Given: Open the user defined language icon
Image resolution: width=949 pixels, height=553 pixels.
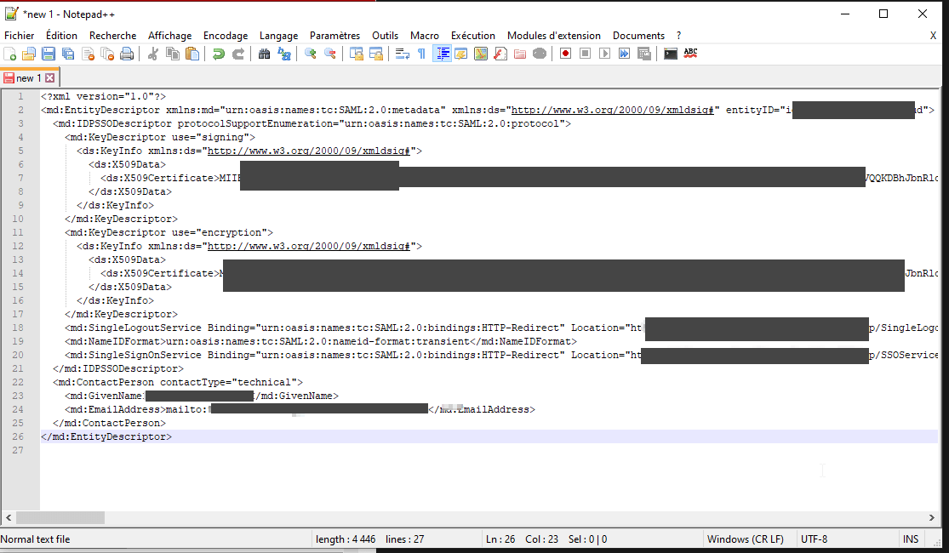Looking at the screenshot, I should point(461,54).
